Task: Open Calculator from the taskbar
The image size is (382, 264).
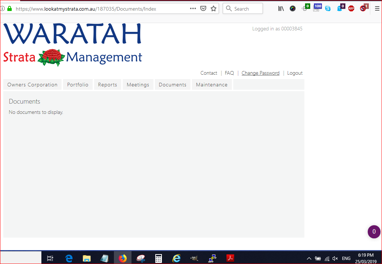Action: coord(158,258)
